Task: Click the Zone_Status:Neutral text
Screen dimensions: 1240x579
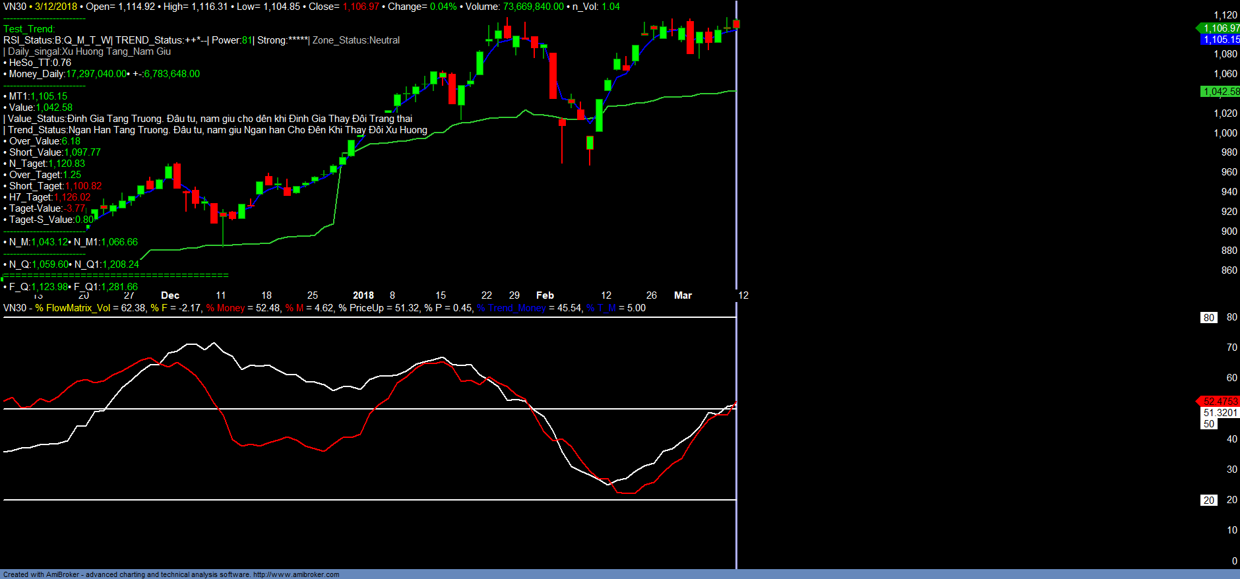Action: [x=356, y=40]
